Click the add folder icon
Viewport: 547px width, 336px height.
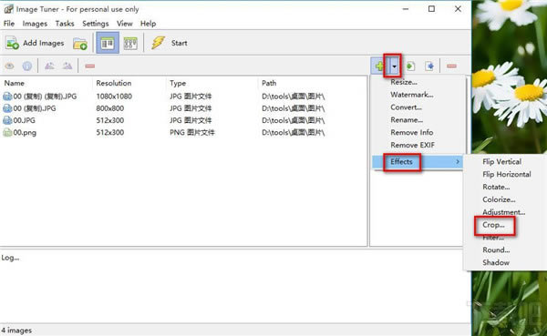(80, 44)
